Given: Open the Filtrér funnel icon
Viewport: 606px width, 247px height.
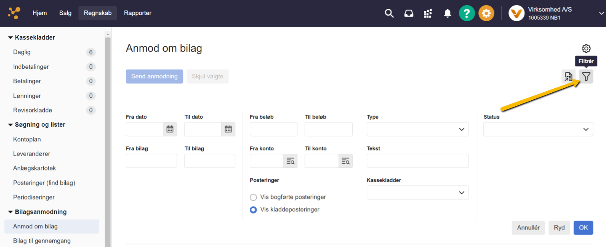Looking at the screenshot, I should pyautogui.click(x=586, y=76).
